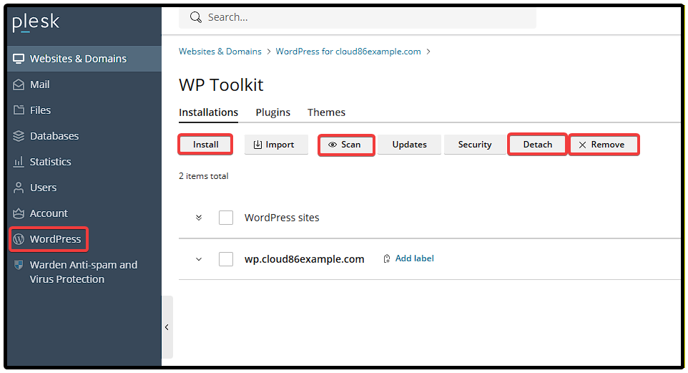Open Users section in sidebar
The image size is (688, 373).
pyautogui.click(x=84, y=188)
